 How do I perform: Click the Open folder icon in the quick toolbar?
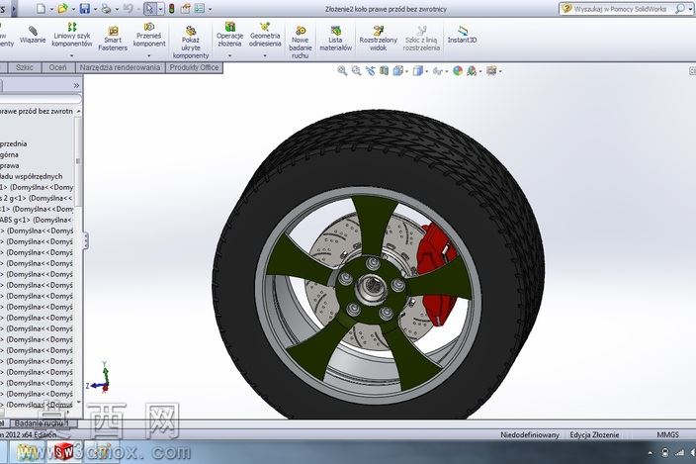point(63,9)
